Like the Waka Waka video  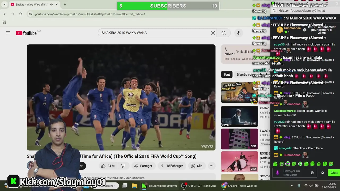108,166
